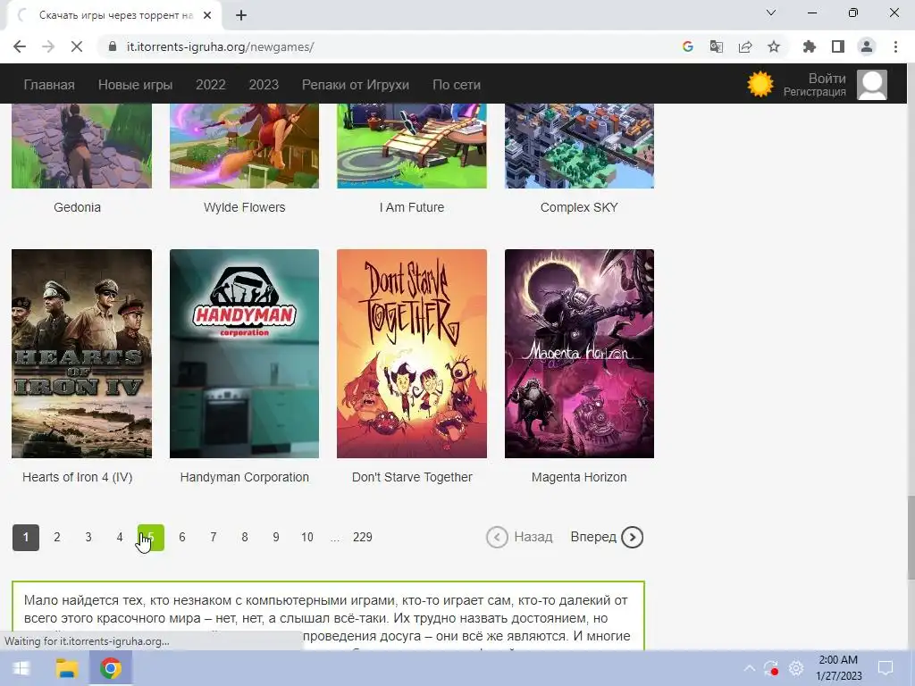Open Репаки от Игрухи menu item
Screen dimensions: 915x686
(356, 85)
